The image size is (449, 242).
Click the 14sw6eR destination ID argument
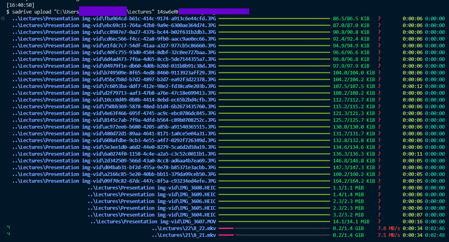(168, 12)
